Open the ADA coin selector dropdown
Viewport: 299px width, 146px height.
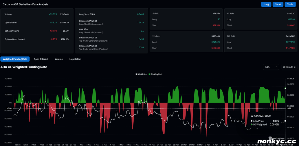(x=271, y=67)
